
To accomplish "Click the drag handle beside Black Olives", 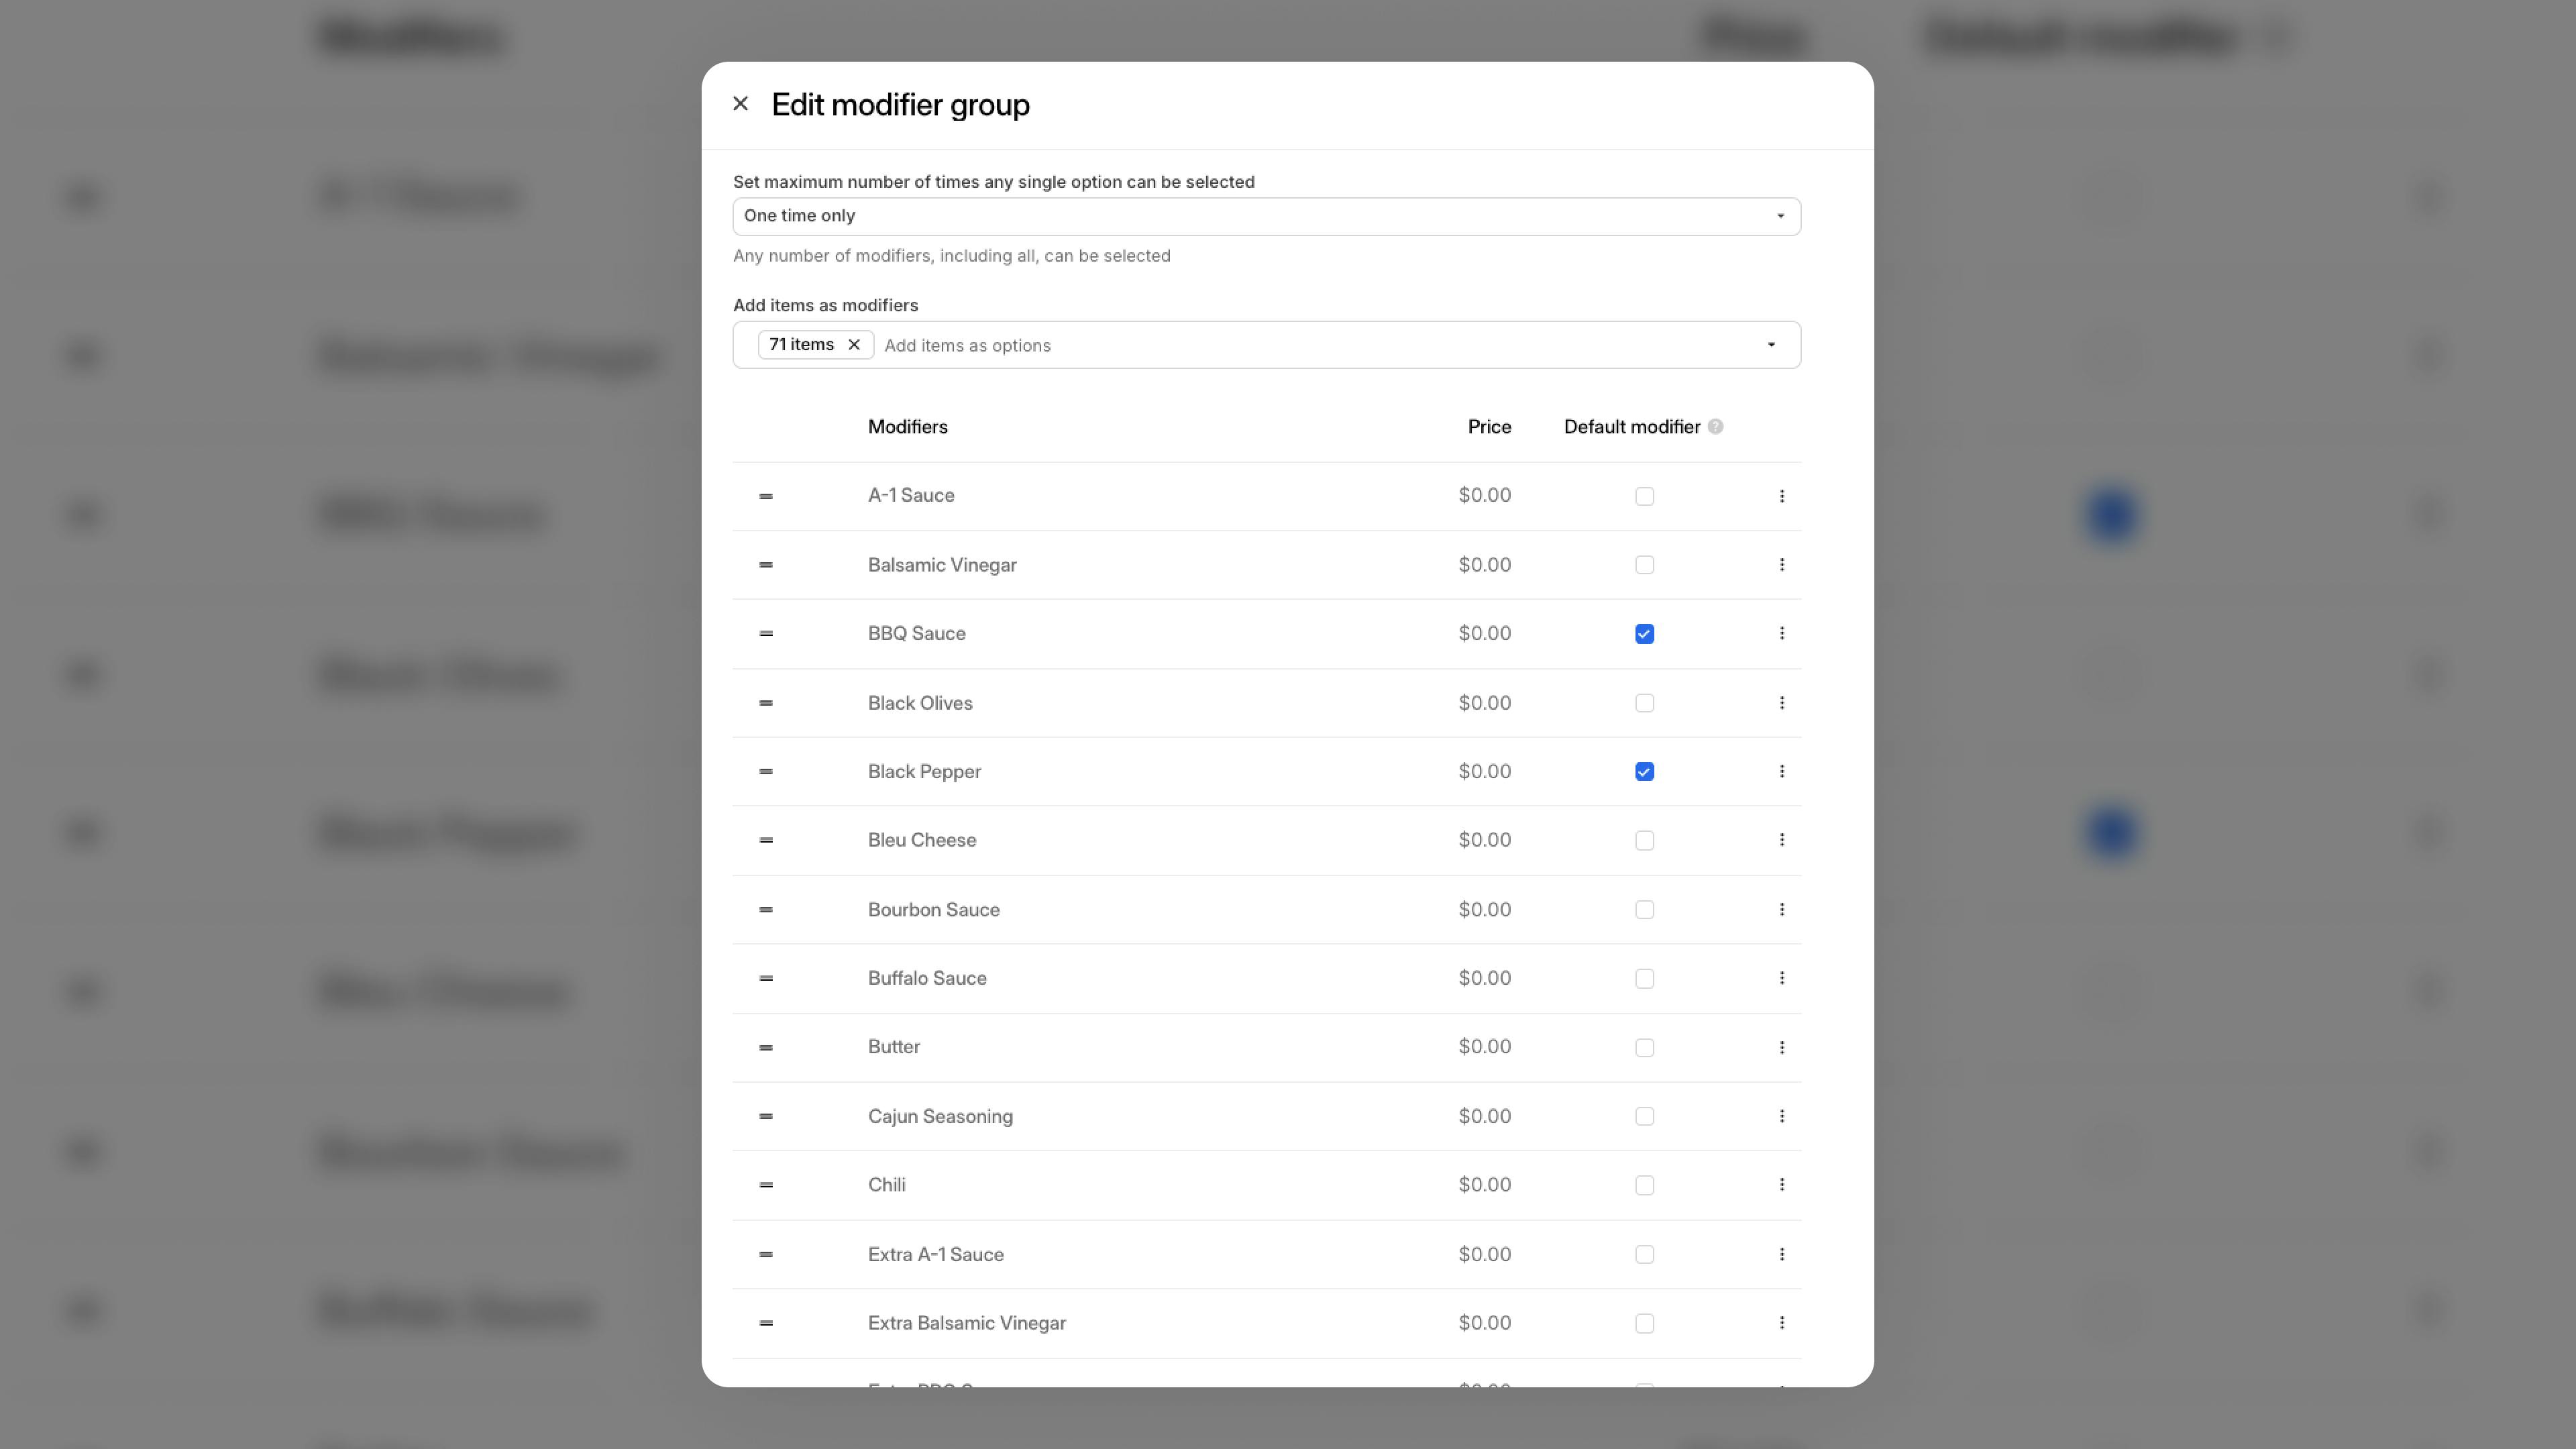I will point(766,703).
